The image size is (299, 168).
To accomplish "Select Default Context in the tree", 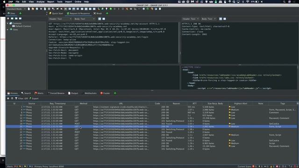I will pyautogui.click(x=21, y=26).
